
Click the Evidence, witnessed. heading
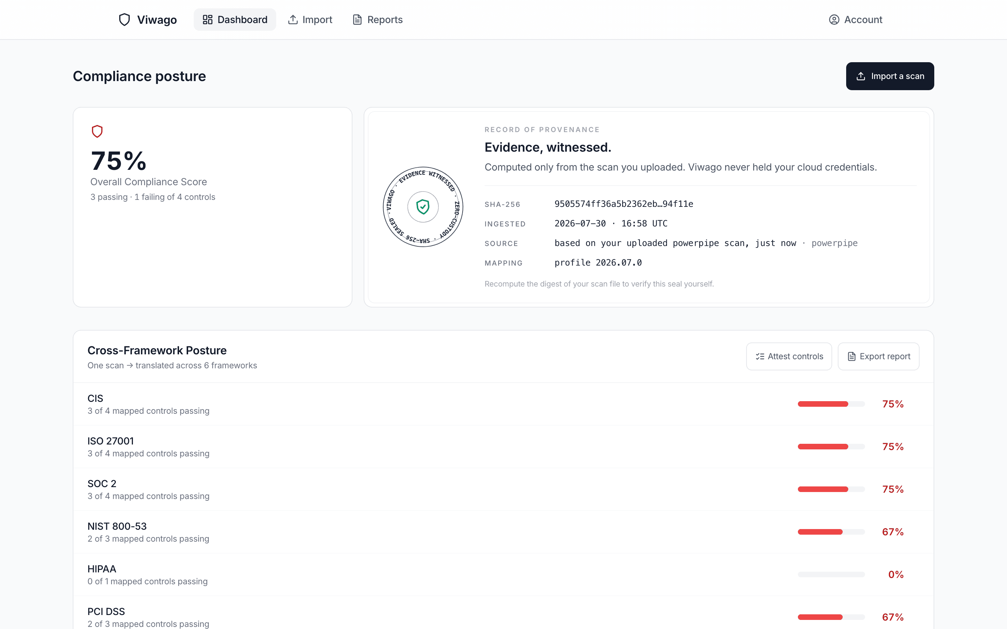pos(548,147)
